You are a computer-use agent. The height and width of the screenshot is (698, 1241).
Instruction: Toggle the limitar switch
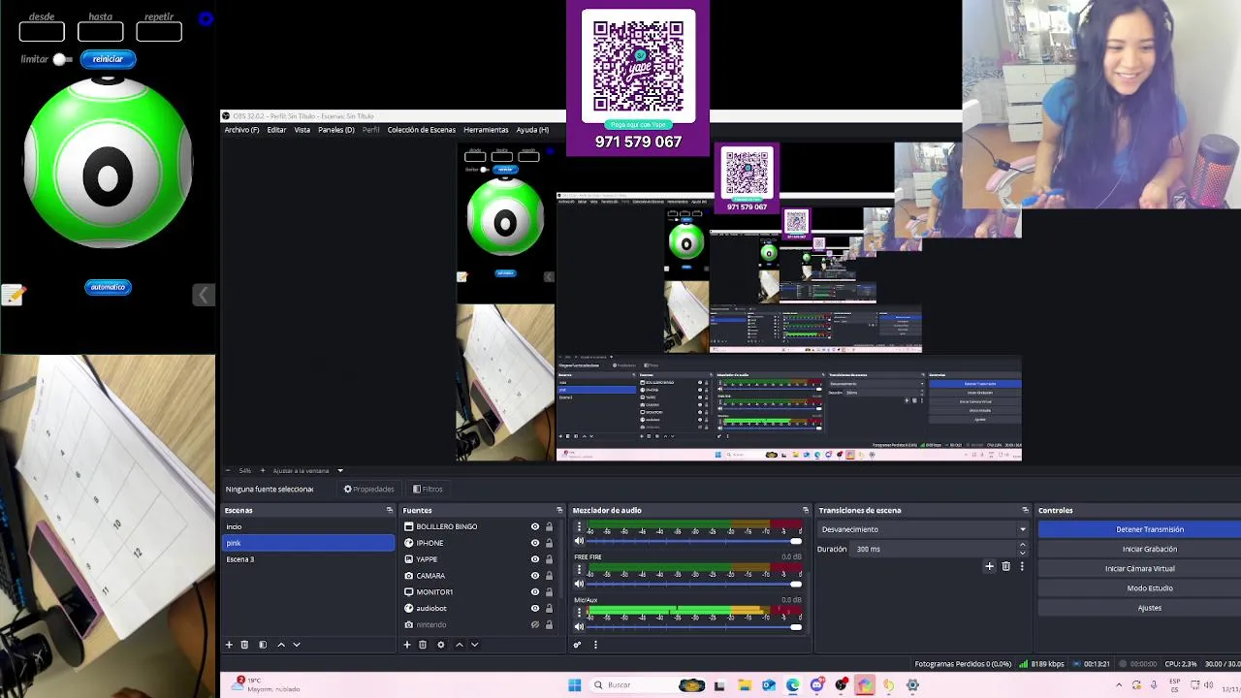coord(62,59)
